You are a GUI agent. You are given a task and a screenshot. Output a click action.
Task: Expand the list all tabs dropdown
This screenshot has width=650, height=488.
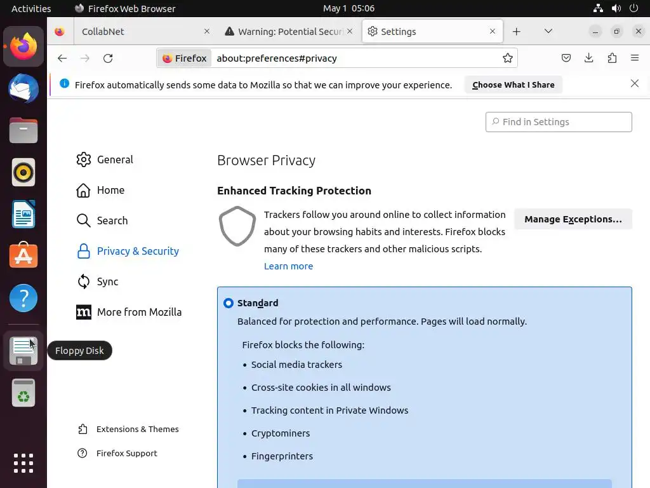pos(548,32)
